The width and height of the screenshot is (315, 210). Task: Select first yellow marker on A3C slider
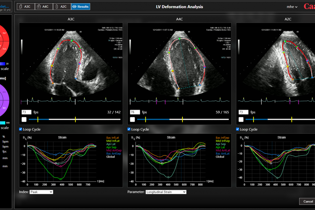38,119
